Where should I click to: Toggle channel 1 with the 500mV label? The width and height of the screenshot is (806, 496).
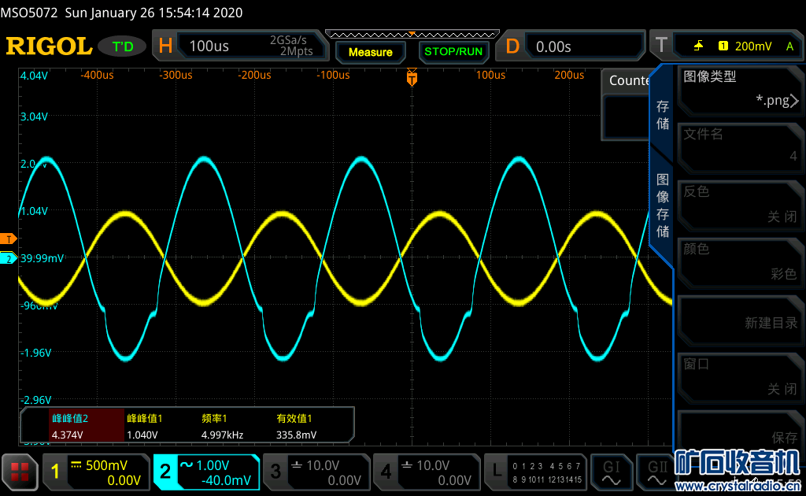(x=96, y=472)
